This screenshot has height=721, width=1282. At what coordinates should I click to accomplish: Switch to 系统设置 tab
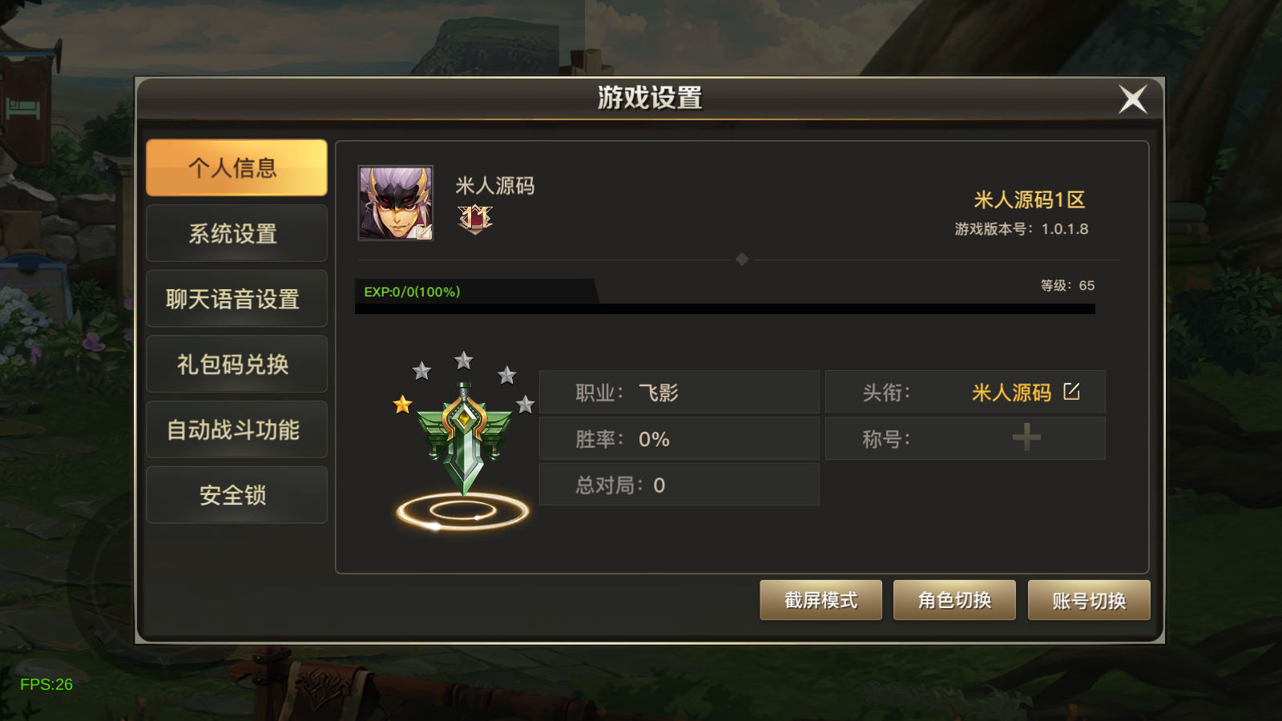(236, 233)
